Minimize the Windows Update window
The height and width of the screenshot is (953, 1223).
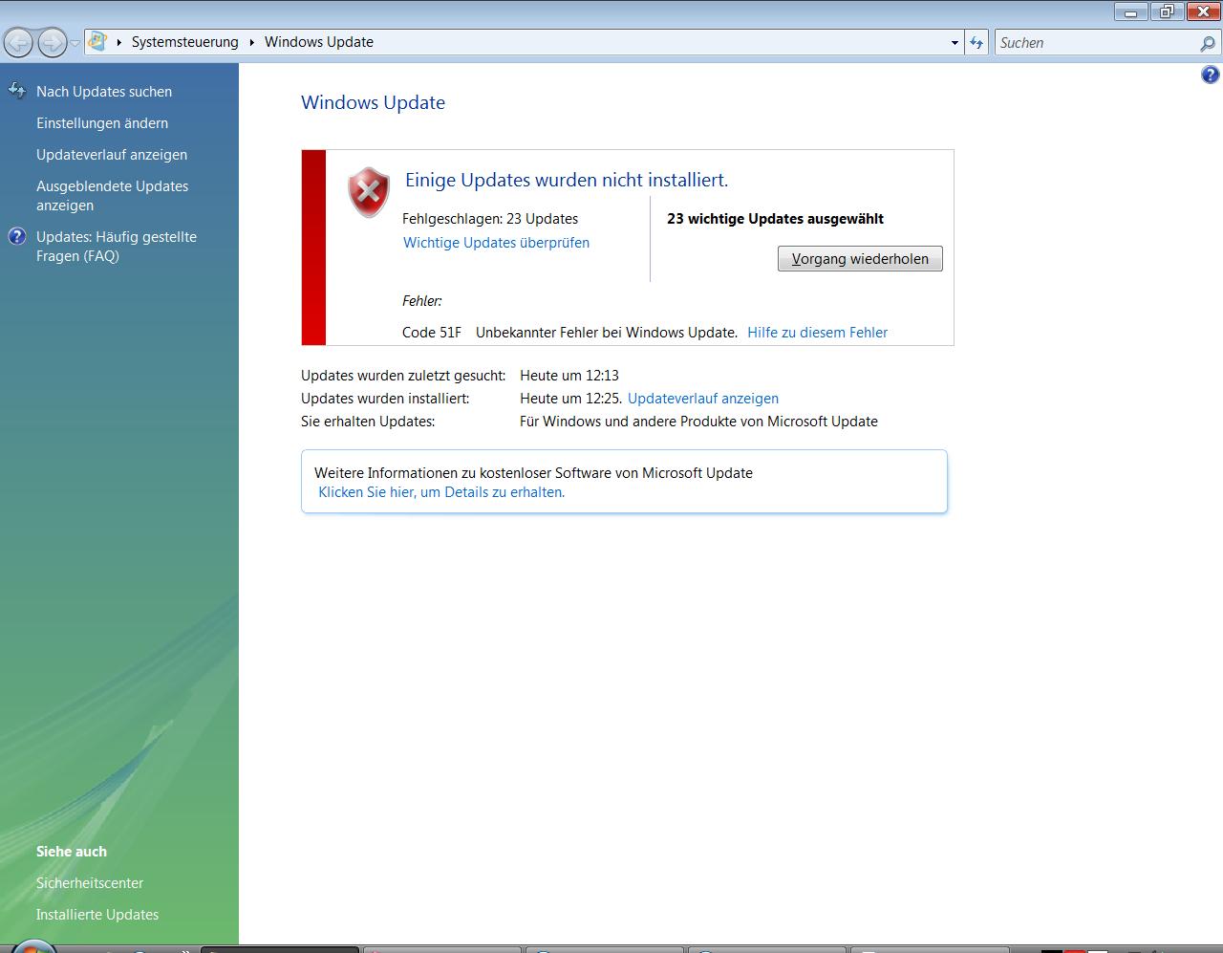coord(1131,11)
